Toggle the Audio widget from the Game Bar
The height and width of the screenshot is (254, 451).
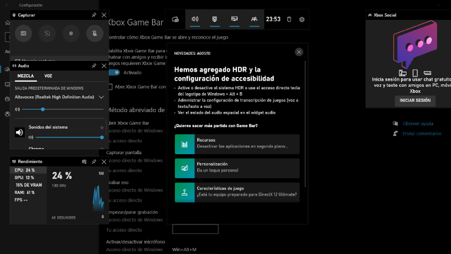pyautogui.click(x=195, y=19)
